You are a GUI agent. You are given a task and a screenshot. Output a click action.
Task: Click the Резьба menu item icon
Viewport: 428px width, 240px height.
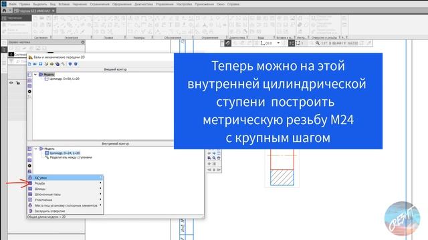pyautogui.click(x=30, y=183)
